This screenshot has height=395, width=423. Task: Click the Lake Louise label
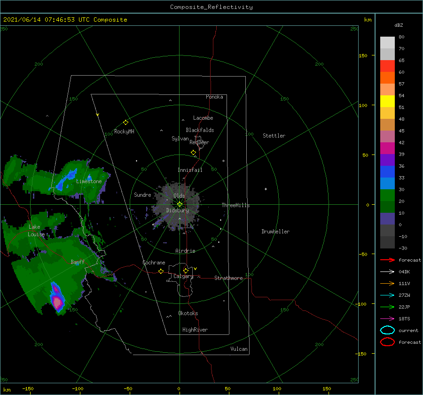click(36, 231)
